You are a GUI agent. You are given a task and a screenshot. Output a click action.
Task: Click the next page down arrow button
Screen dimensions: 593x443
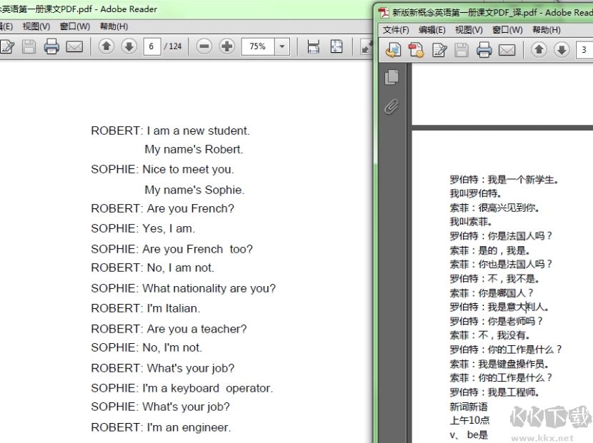(129, 48)
